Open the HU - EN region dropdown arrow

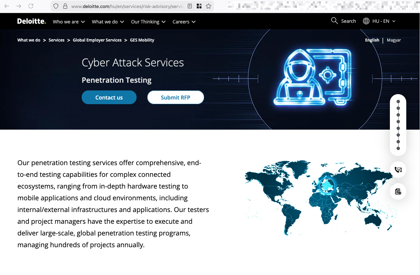coord(394,21)
